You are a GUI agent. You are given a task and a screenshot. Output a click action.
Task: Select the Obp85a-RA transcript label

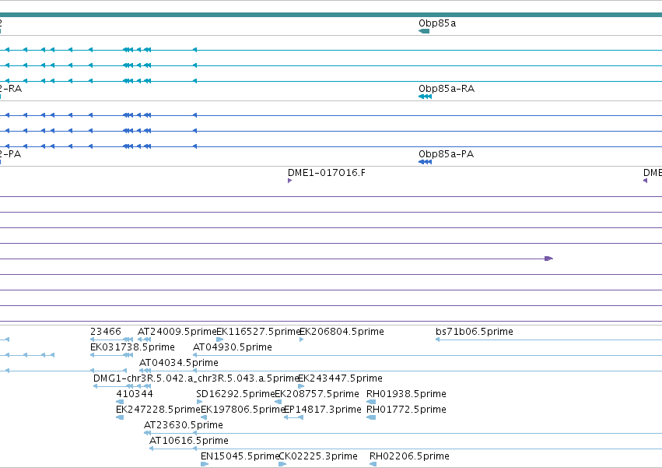pyautogui.click(x=447, y=89)
